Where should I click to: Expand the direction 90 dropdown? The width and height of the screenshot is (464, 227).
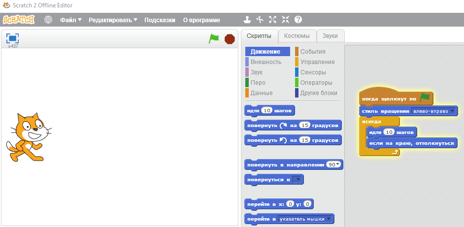(x=338, y=164)
